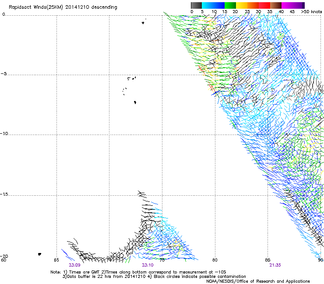Click the 'Data buffer is 22 hrs' note

(x=155, y=277)
